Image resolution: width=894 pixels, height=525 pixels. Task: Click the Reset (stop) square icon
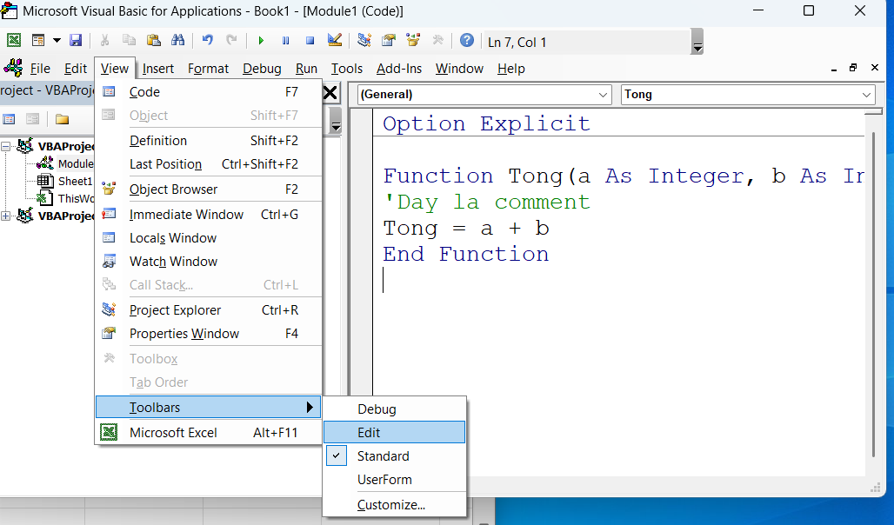point(310,41)
